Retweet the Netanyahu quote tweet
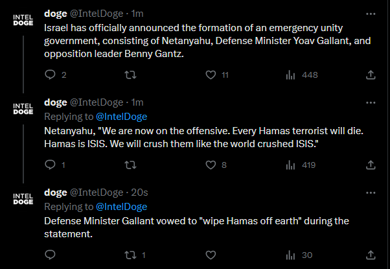 tap(130, 165)
